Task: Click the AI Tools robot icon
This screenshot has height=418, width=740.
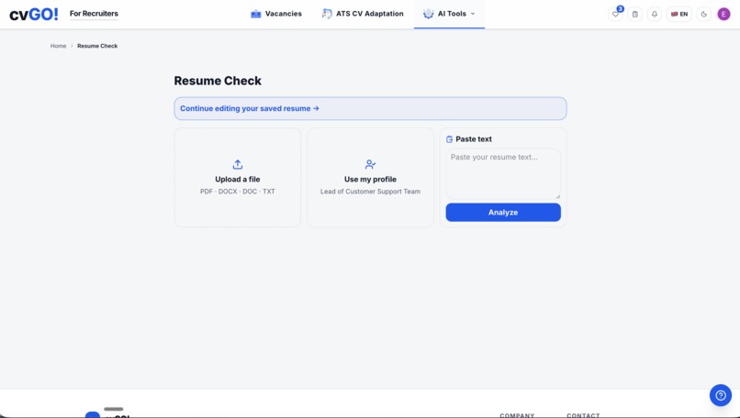Action: coord(428,14)
